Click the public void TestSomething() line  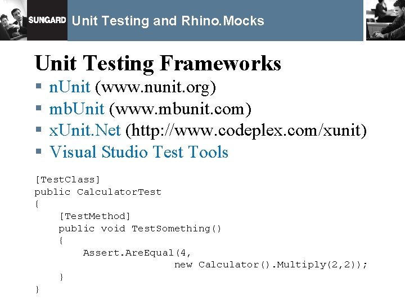[x=139, y=229]
